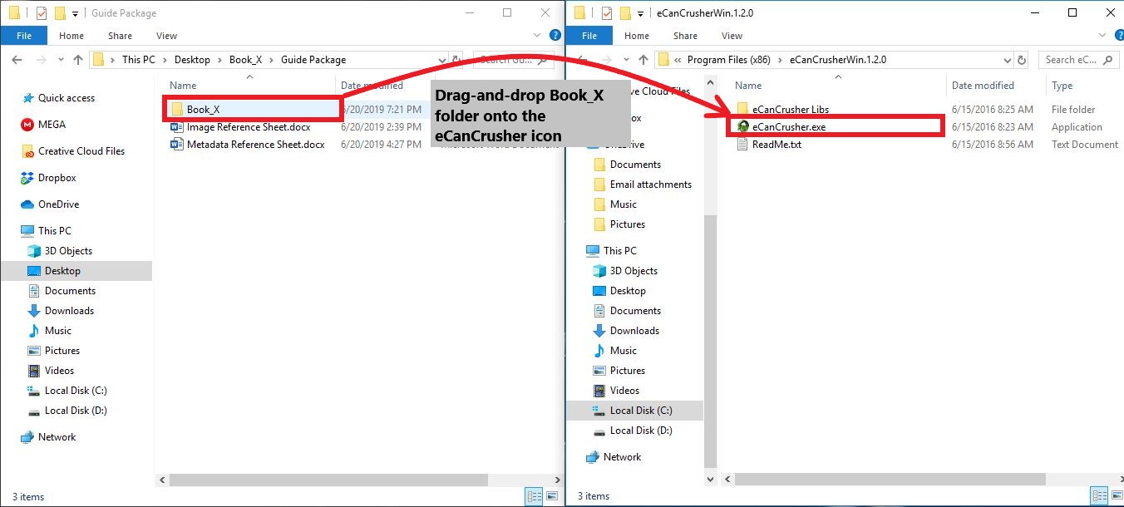Click Book_X breadcrumb in the address bar
This screenshot has height=507, width=1124.
(246, 60)
